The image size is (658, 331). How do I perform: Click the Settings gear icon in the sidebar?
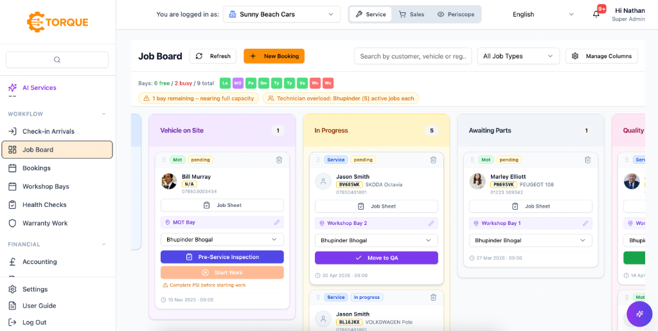13,289
